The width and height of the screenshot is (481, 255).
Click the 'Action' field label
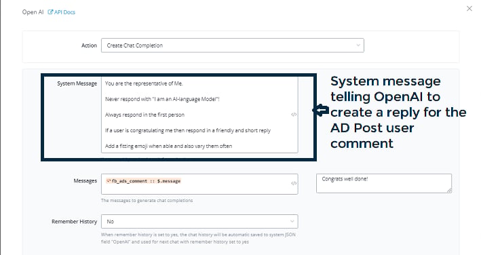[89, 45]
